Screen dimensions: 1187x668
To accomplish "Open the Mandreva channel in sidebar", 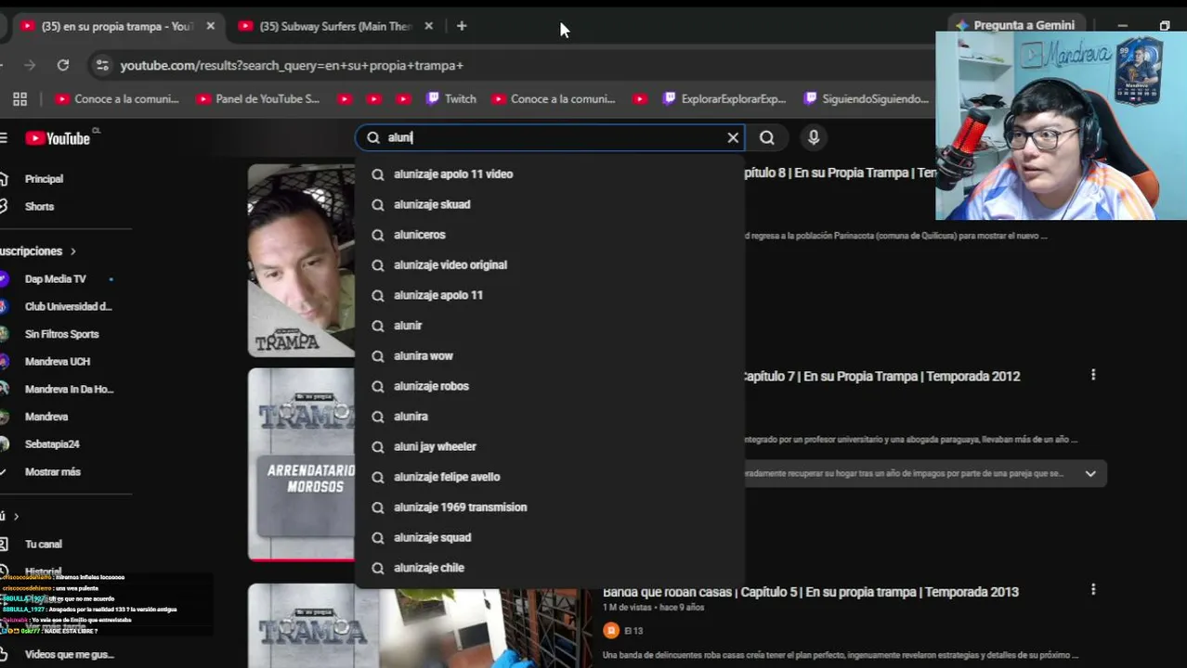I will [46, 417].
